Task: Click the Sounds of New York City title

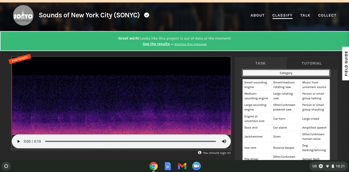Action: click(89, 15)
